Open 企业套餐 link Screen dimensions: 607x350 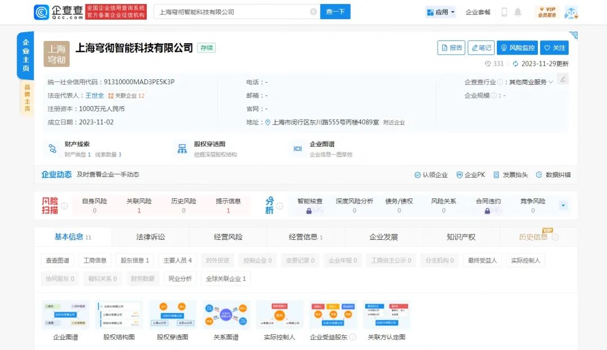[x=478, y=12]
